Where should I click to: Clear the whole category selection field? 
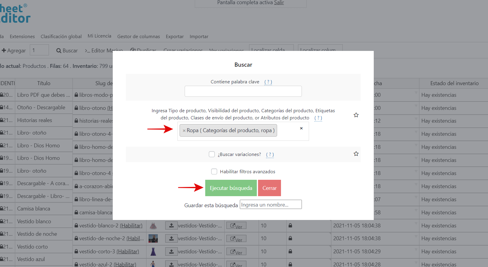pos(301,128)
